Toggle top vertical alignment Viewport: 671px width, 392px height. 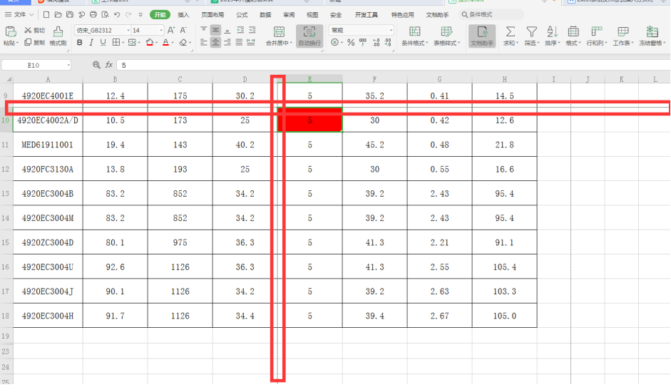click(204, 30)
